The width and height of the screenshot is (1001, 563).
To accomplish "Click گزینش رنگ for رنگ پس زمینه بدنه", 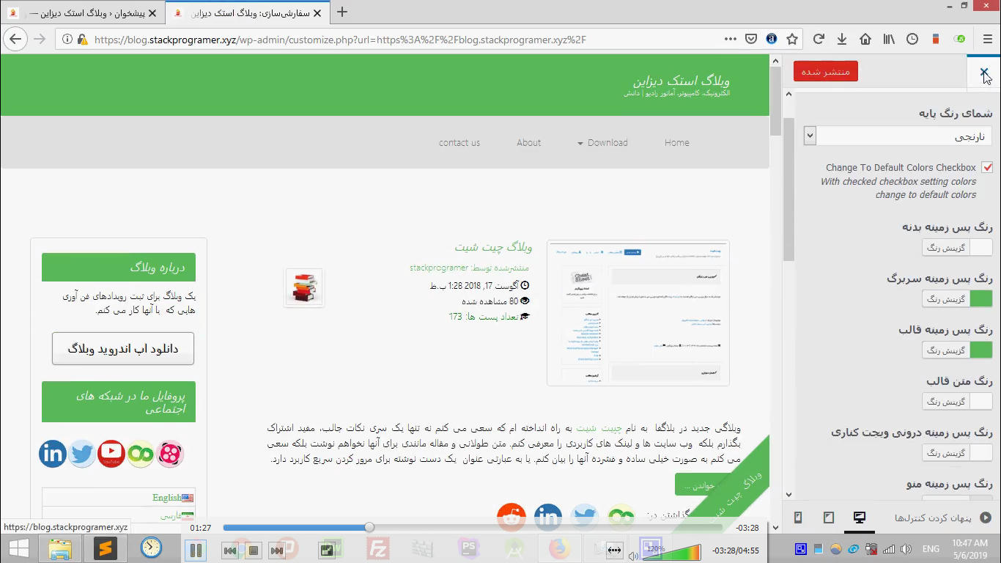I will pos(946,248).
